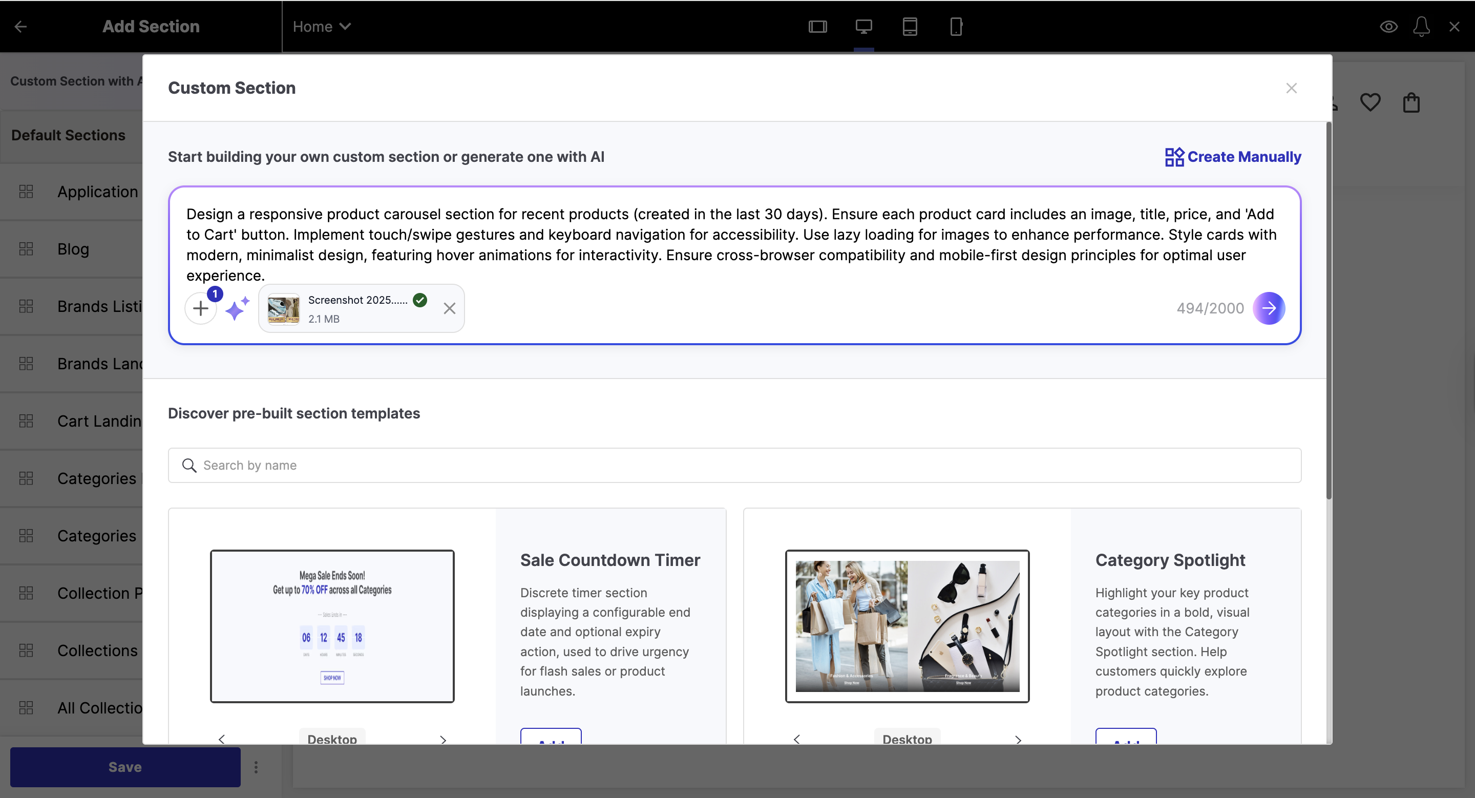This screenshot has height=798, width=1475.
Task: Show previous preview of Category Spotlight
Action: point(796,739)
